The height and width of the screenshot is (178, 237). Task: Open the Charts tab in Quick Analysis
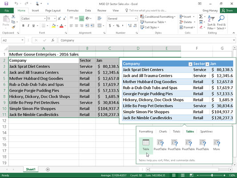(x=163, y=131)
